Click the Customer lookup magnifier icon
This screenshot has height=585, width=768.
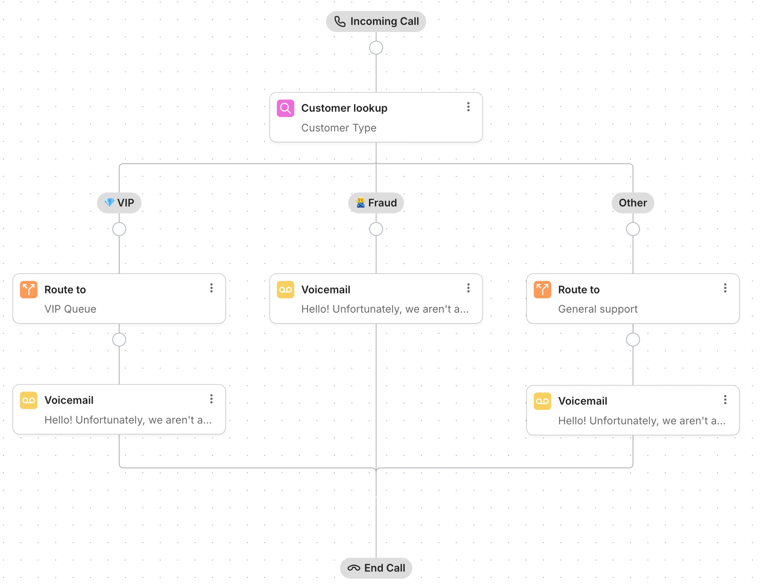point(285,108)
